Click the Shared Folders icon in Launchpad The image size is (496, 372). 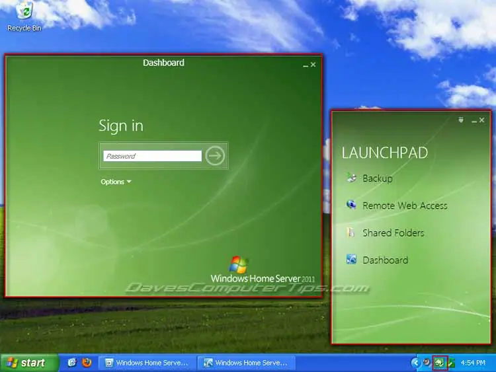[x=351, y=232]
